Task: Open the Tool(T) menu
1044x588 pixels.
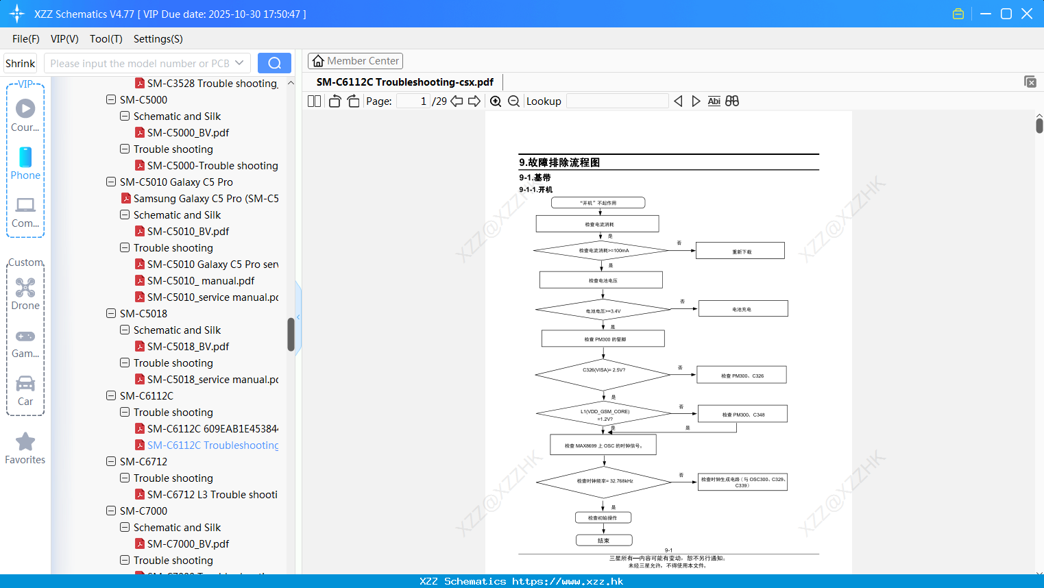Action: (x=106, y=39)
